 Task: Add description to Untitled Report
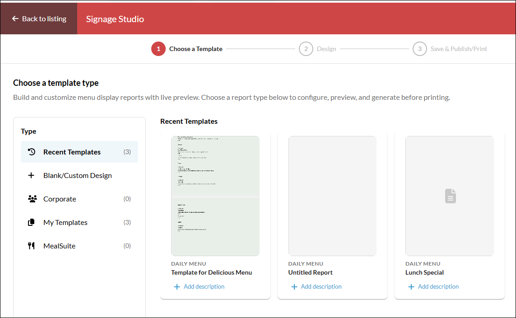click(x=316, y=287)
